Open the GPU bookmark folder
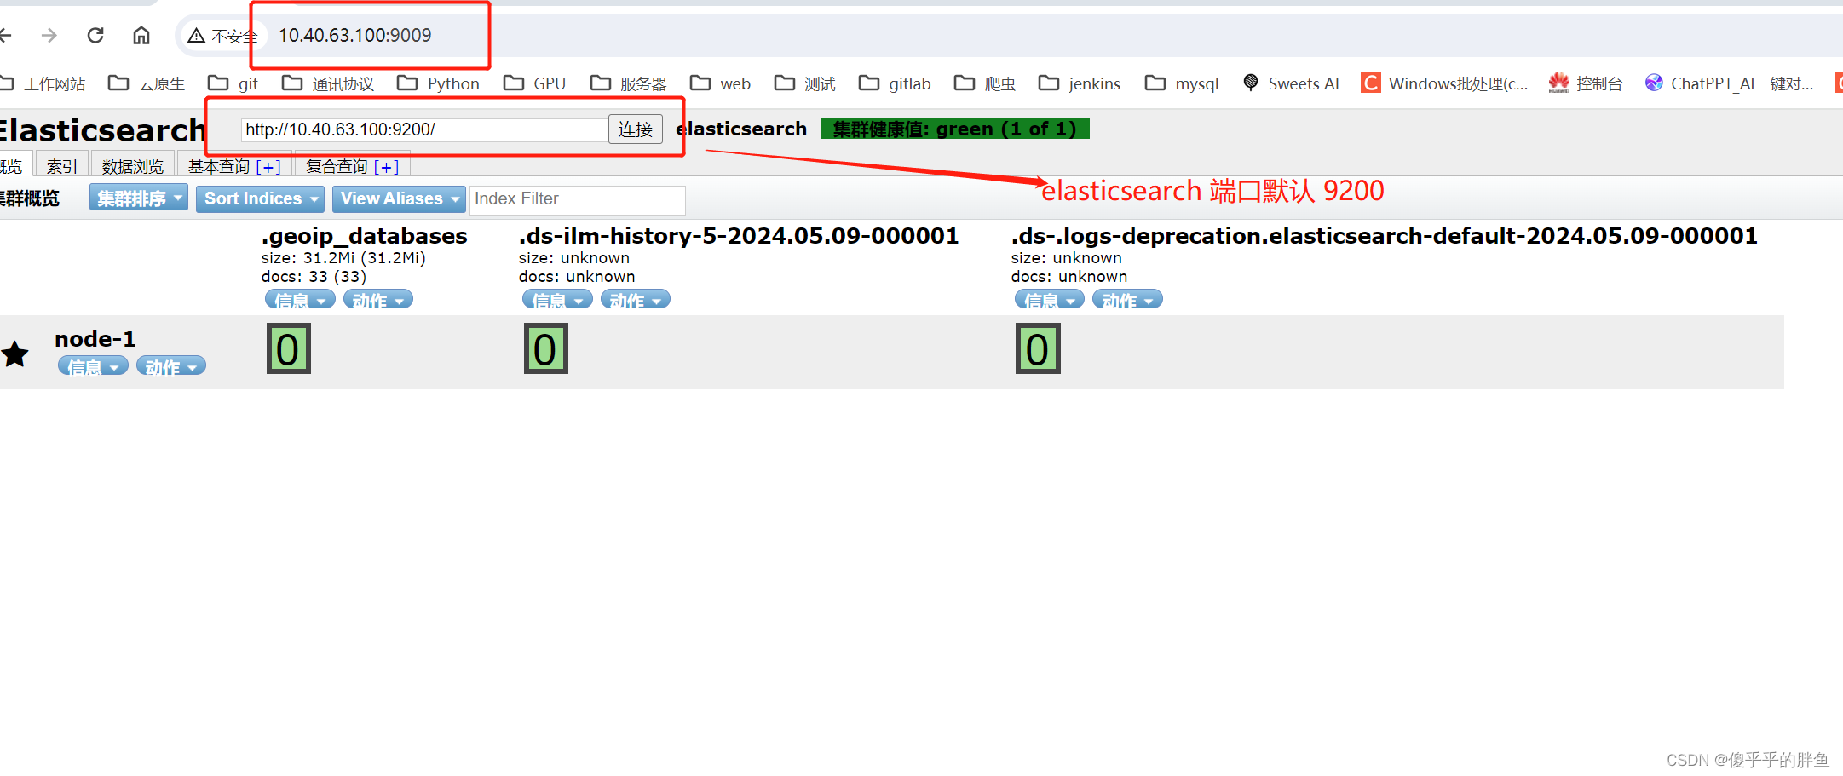This screenshot has width=1843, height=776. (x=535, y=83)
